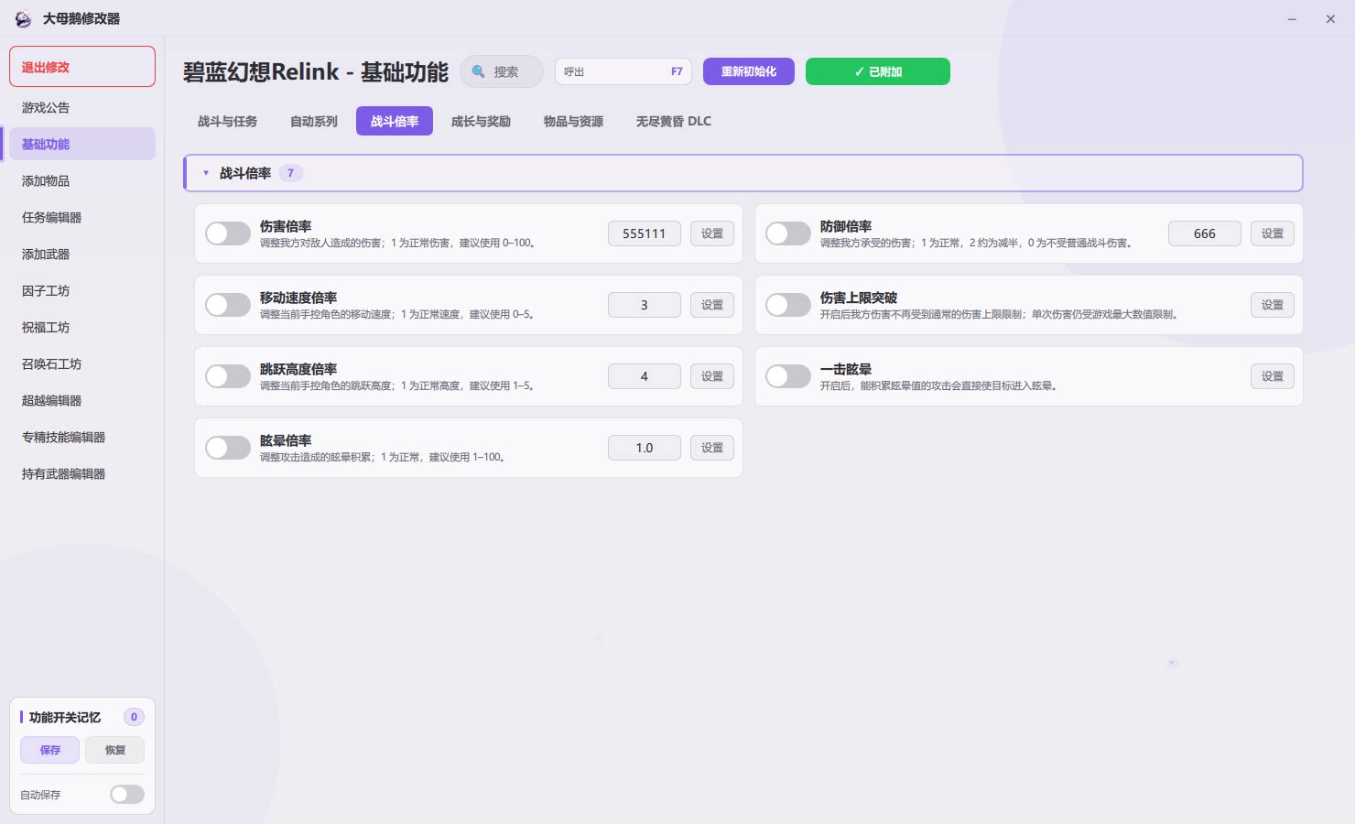This screenshot has width=1355, height=824.
Task: Switch to 物品与资源 tab
Action: tap(573, 121)
